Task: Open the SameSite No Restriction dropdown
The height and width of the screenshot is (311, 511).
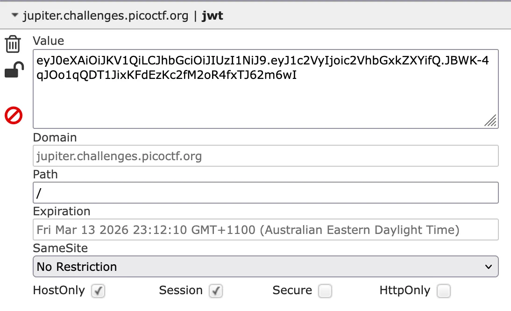Action: [x=265, y=267]
